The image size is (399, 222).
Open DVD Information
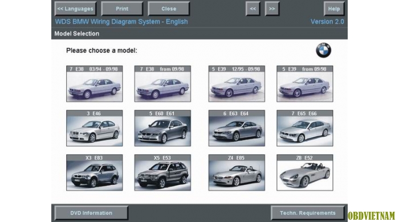(91, 213)
